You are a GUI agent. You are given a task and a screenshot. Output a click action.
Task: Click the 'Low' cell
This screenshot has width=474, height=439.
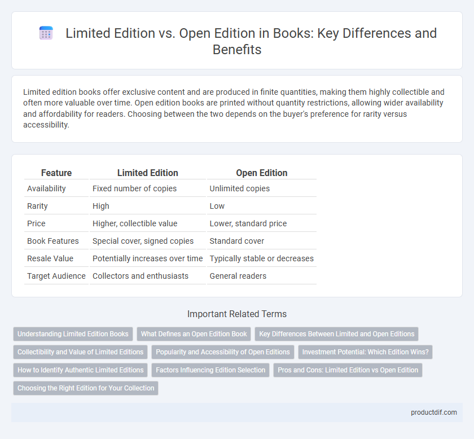(217, 206)
